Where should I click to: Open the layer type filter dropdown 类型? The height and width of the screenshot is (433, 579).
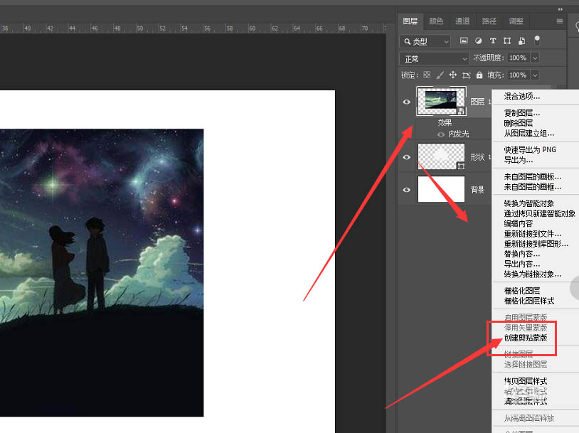pos(425,41)
